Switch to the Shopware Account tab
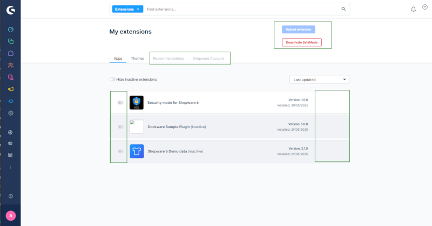Screen dimensions: 432x226 208,59
